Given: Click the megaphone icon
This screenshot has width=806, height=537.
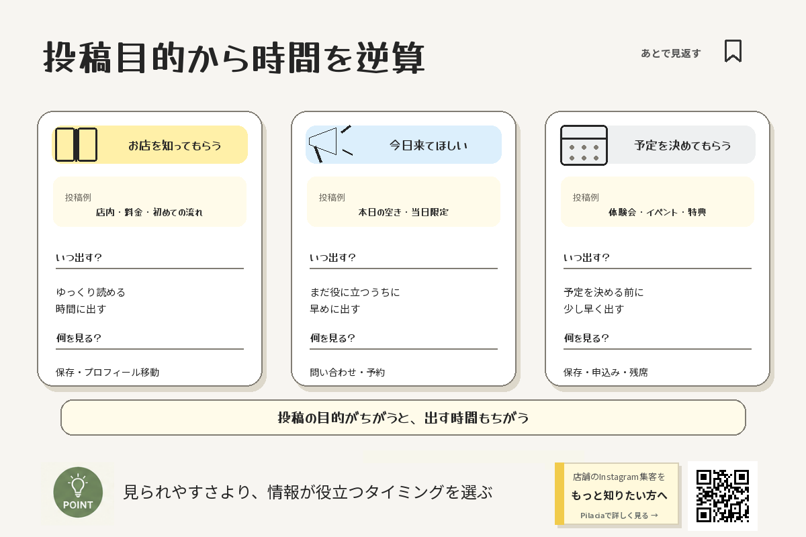Looking at the screenshot, I should pos(330,144).
